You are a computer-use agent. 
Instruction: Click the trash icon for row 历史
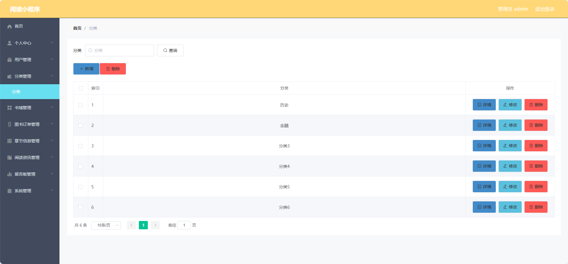531,105
